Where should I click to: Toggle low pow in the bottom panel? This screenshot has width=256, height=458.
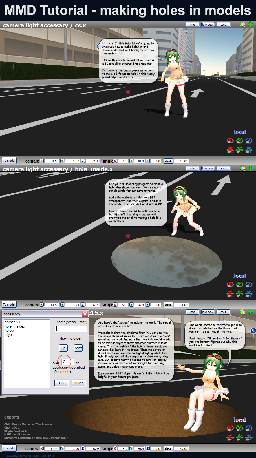[208, 312]
